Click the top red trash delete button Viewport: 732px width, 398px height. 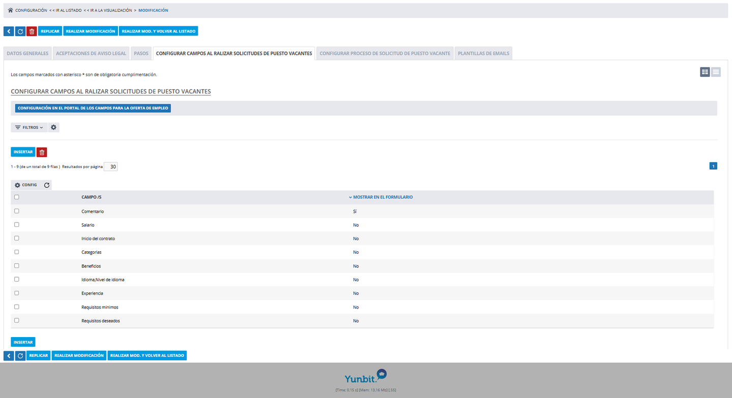tap(32, 31)
